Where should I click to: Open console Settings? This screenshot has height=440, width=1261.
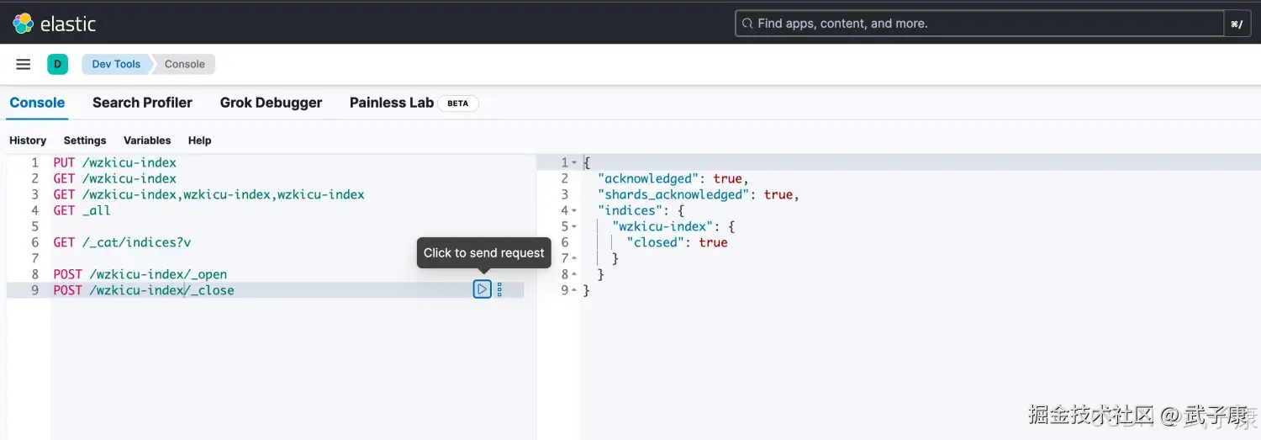(x=85, y=140)
